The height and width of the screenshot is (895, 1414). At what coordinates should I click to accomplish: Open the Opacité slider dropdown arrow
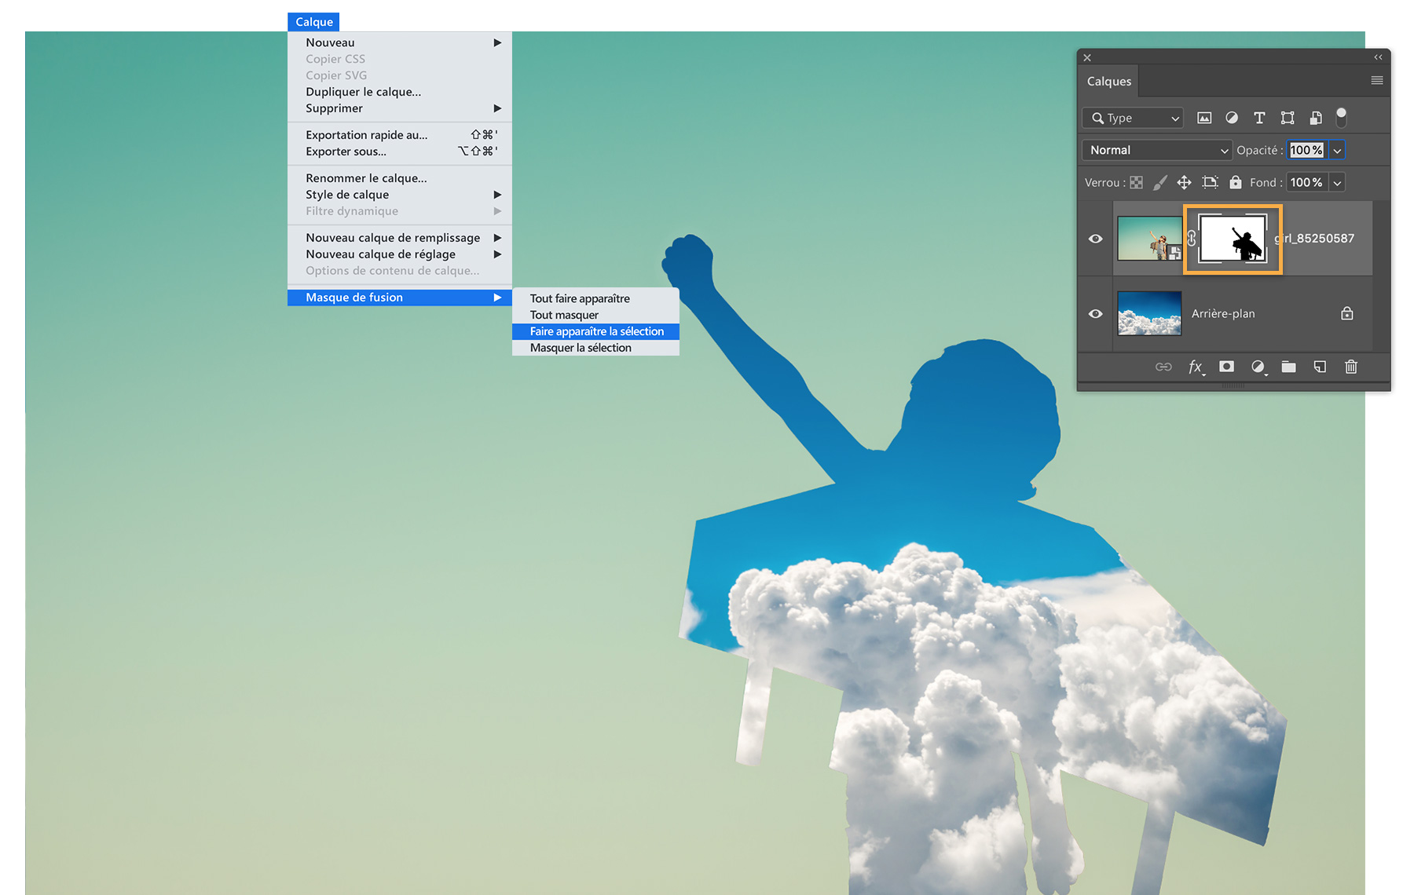1337,150
